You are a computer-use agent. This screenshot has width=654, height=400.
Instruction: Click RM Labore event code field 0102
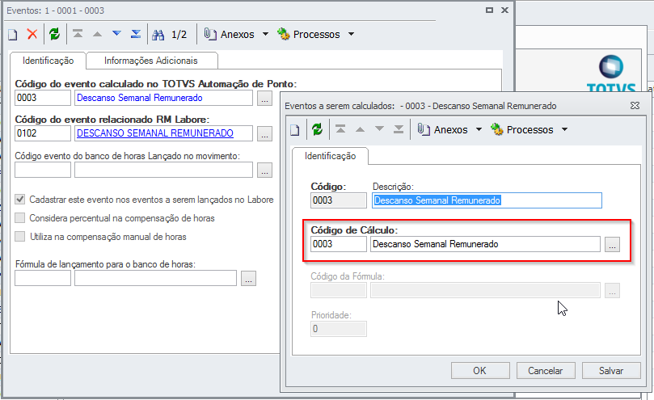point(43,133)
